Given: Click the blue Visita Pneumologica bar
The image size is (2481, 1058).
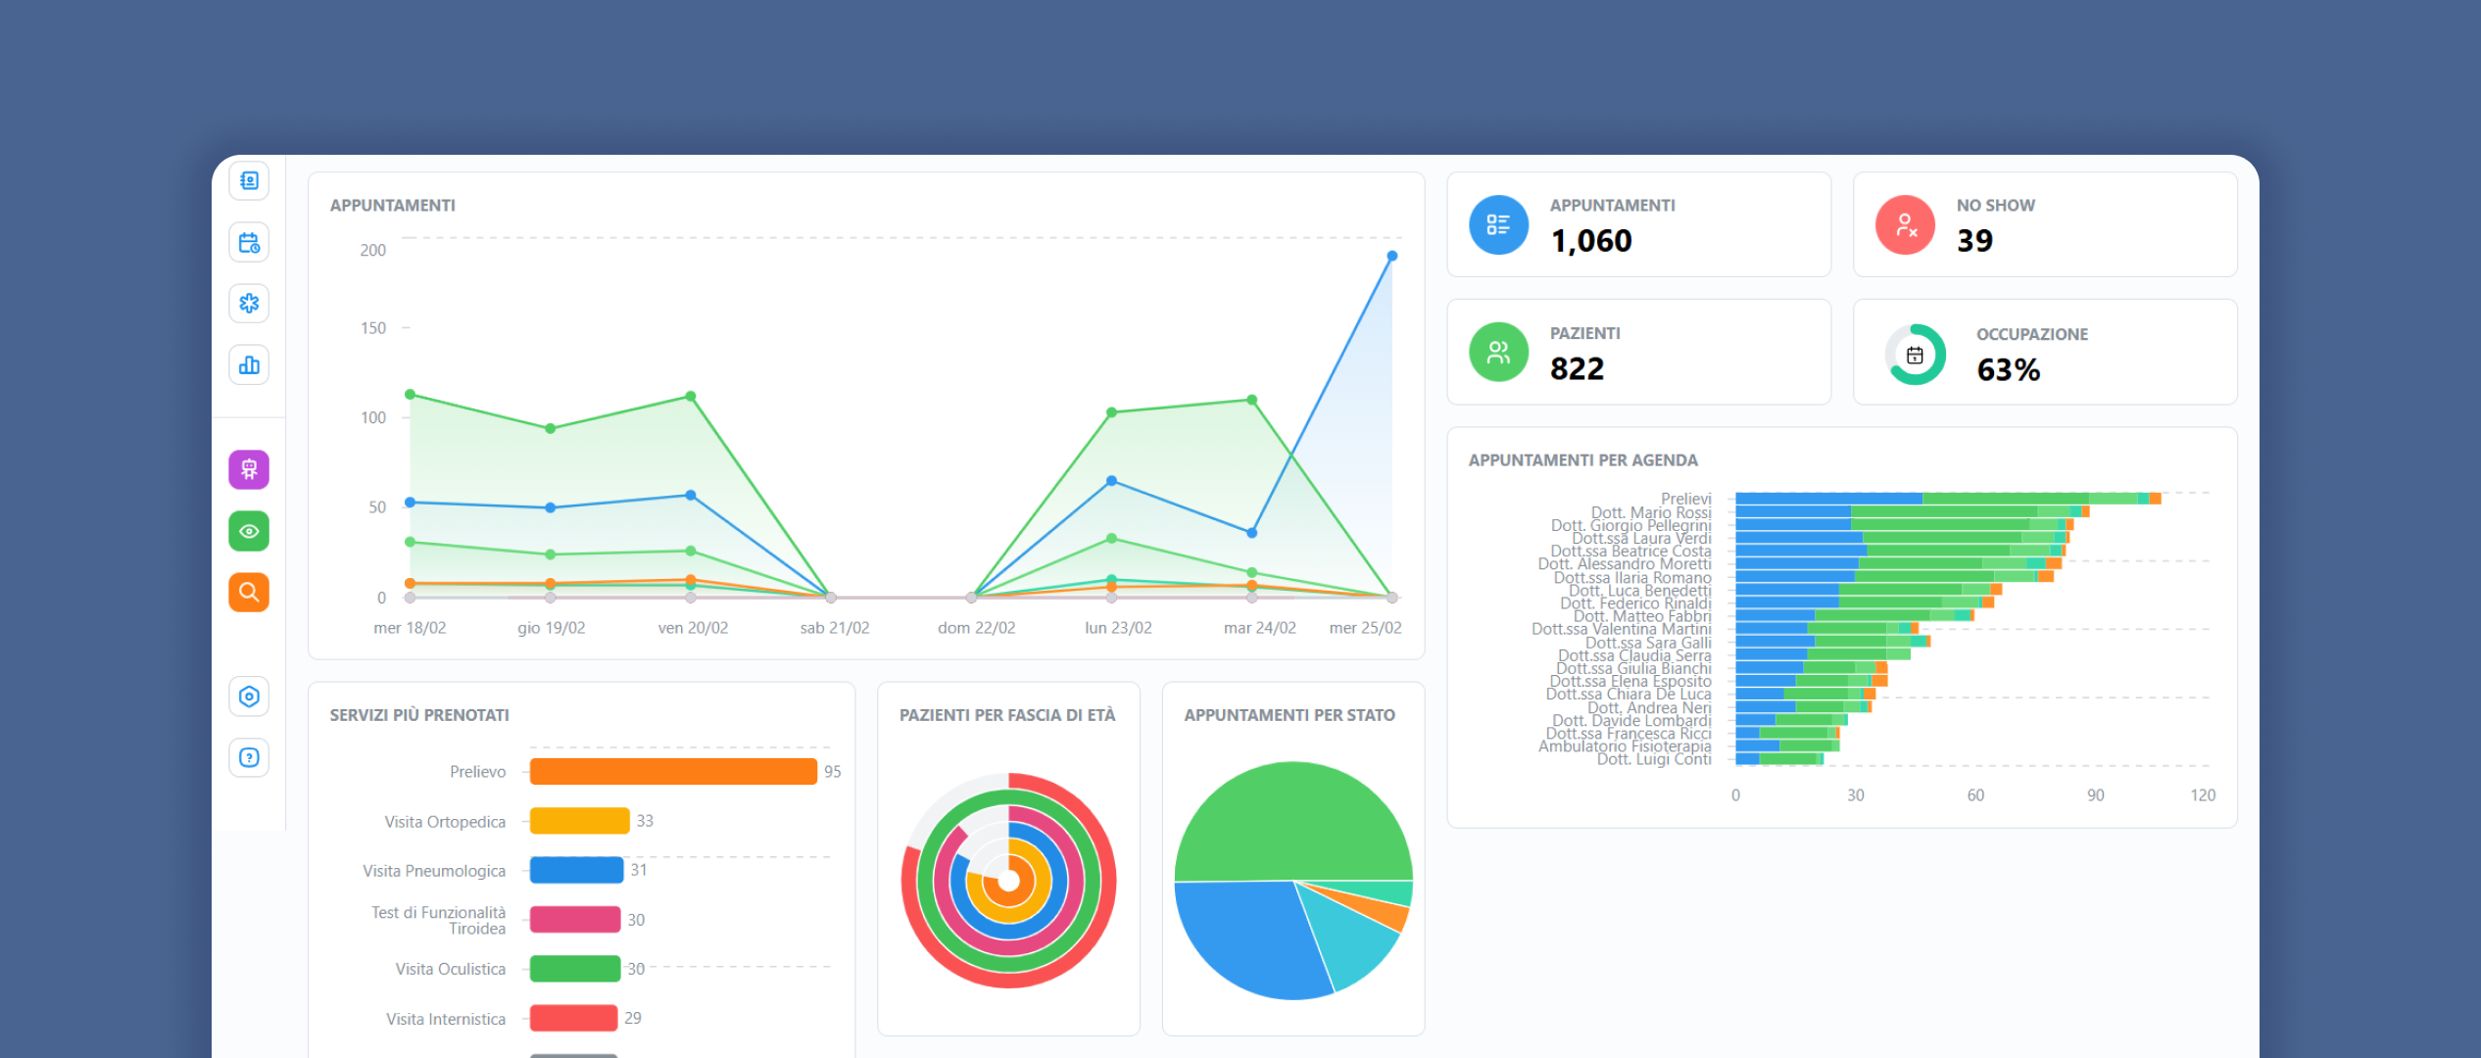Looking at the screenshot, I should pyautogui.click(x=576, y=870).
